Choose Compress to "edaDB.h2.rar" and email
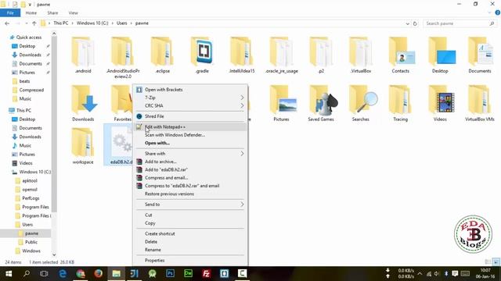Viewport: 501px width, 281px height. click(190, 186)
